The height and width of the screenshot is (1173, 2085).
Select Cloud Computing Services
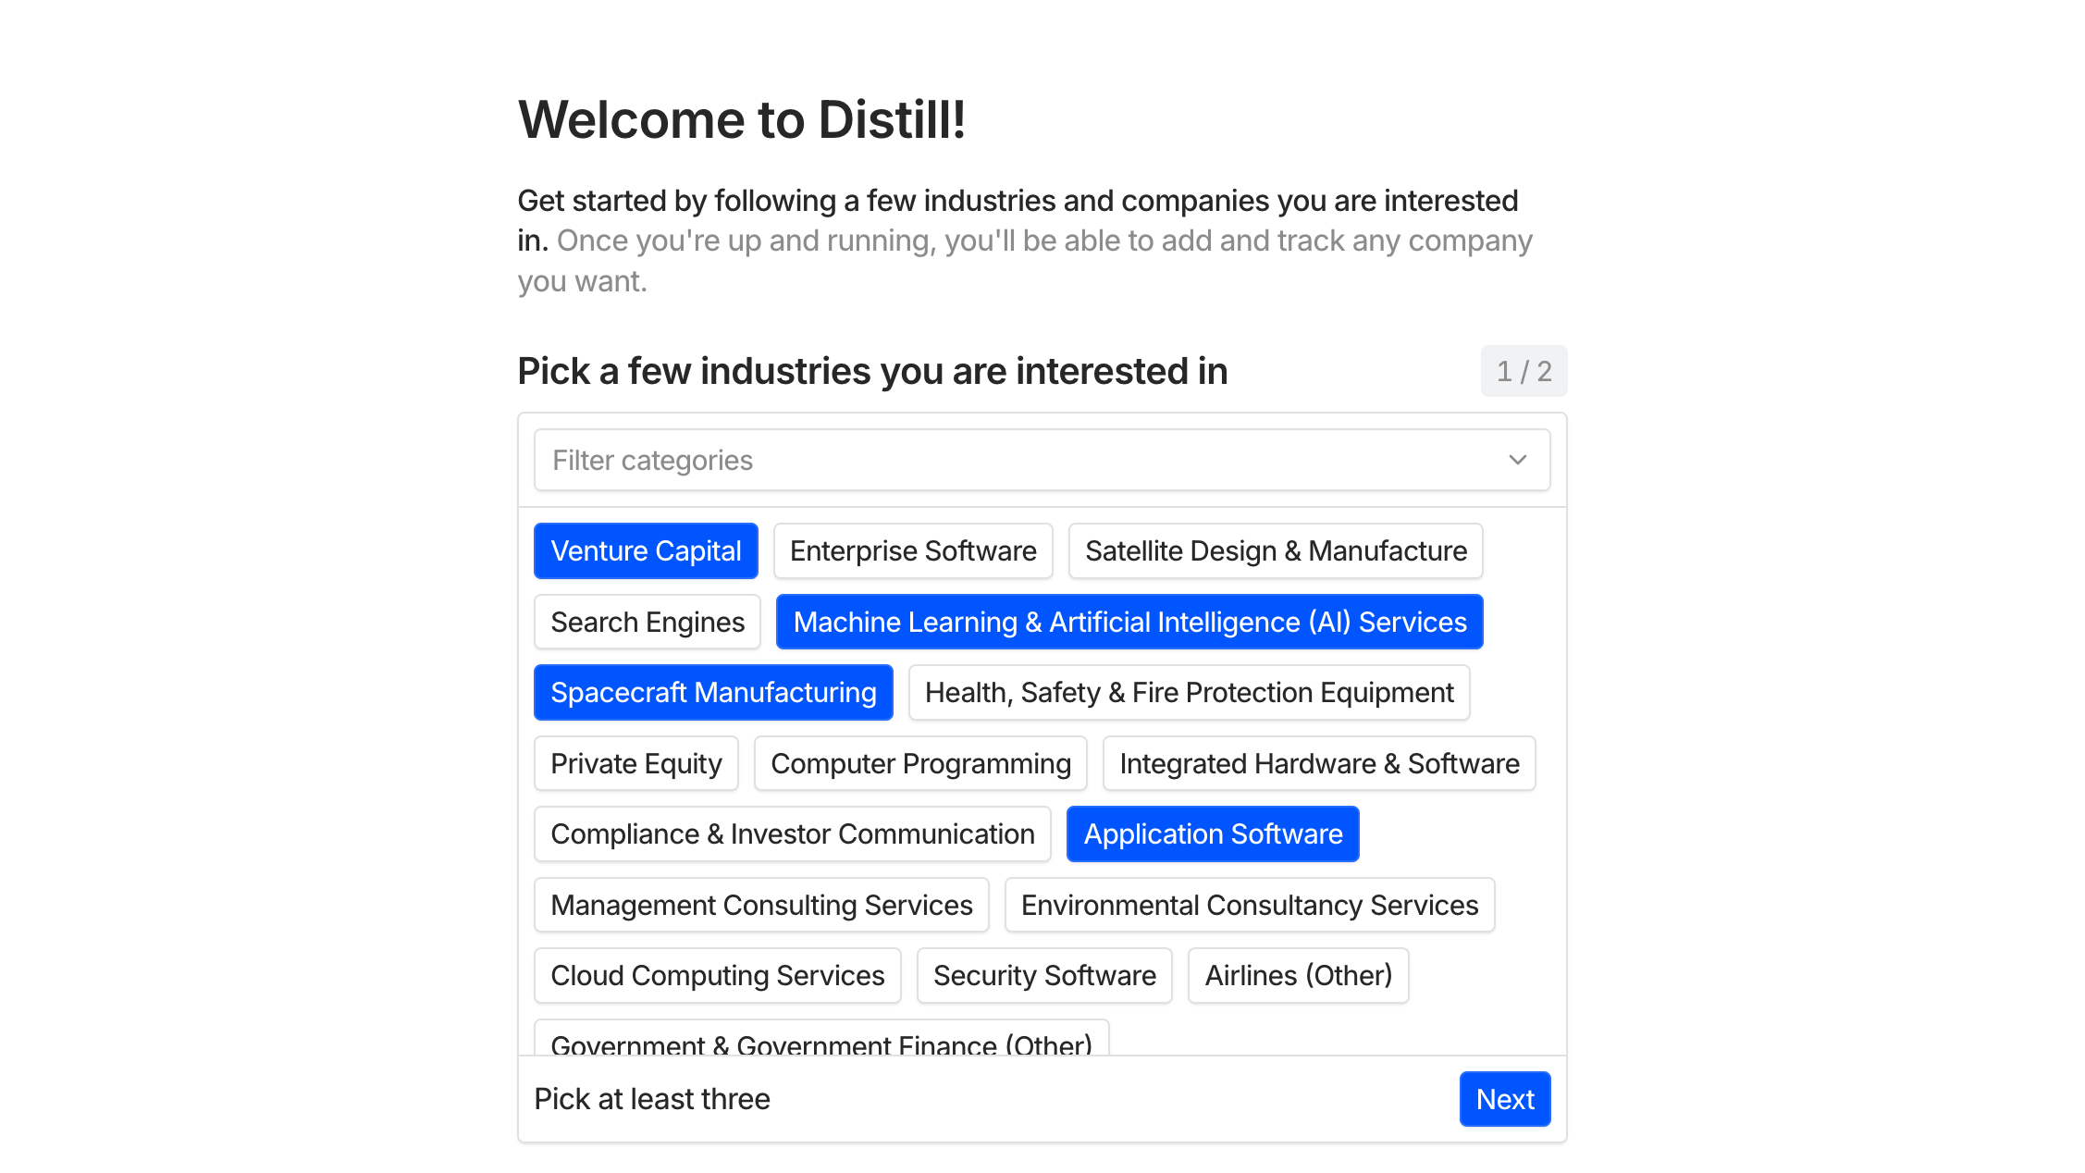tap(717, 975)
